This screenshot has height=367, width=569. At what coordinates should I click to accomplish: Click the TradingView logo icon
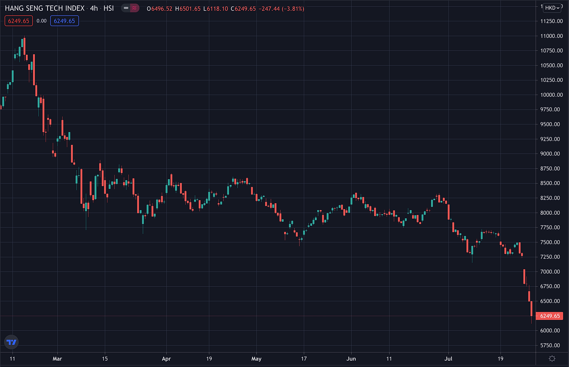click(11, 342)
